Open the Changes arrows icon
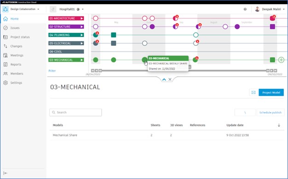The height and width of the screenshot is (179, 288). [6, 46]
